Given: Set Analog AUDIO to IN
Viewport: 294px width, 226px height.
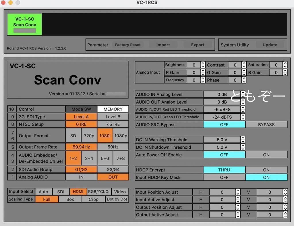Looking at the screenshot, I should (81, 177).
